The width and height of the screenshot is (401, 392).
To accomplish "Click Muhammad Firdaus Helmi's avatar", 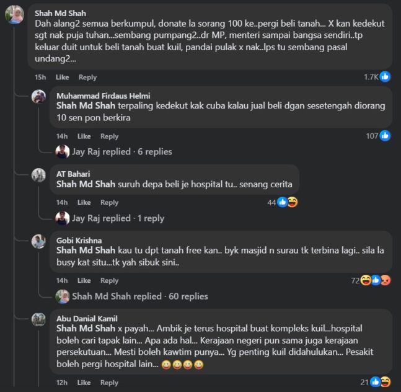I will (38, 96).
